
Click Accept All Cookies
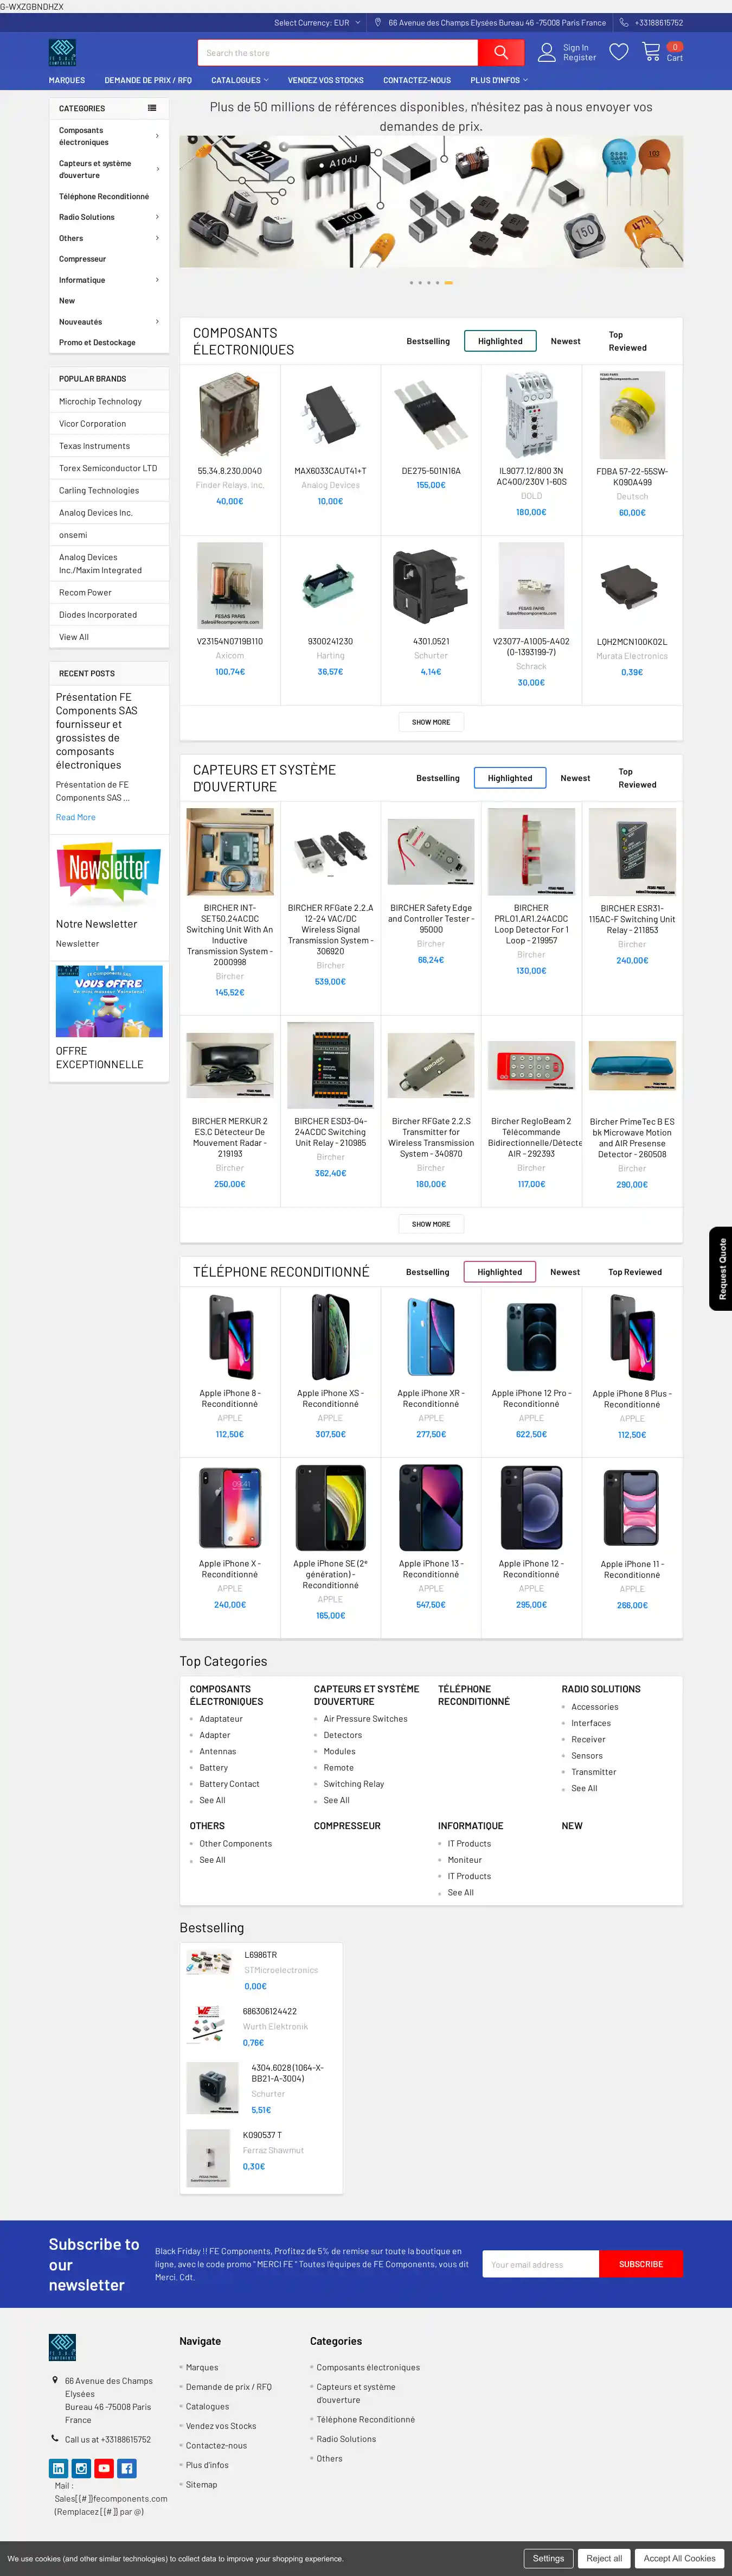pyautogui.click(x=679, y=2558)
